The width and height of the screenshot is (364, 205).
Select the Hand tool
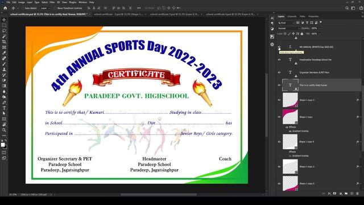(4, 125)
